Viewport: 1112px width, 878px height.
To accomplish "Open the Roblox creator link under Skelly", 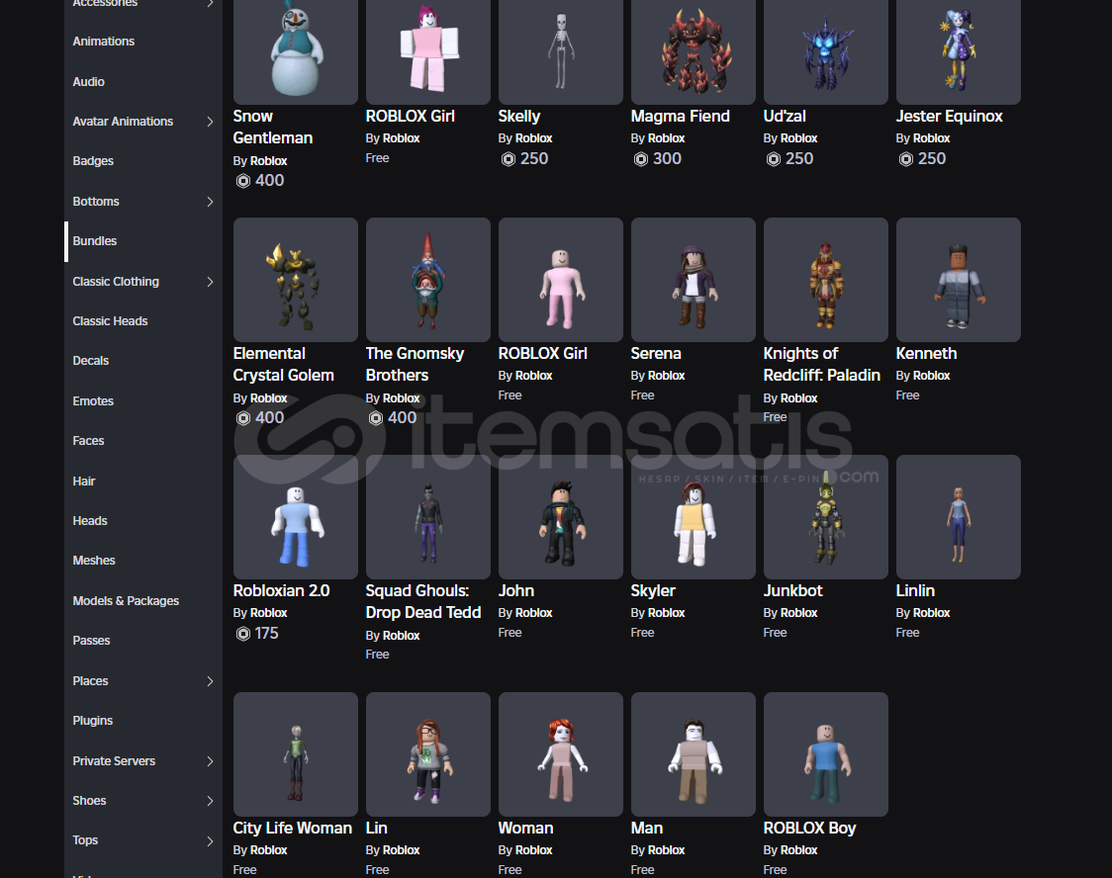I will pyautogui.click(x=534, y=138).
